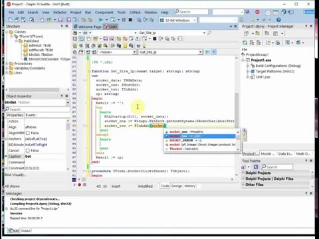Close the Tool Palette panel
Image resolution: width=319 pixels, height=239 pixels.
pyautogui.click(x=311, y=161)
